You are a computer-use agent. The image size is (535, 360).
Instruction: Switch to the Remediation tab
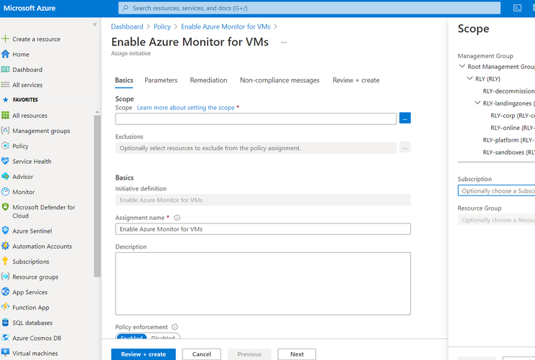pos(208,80)
